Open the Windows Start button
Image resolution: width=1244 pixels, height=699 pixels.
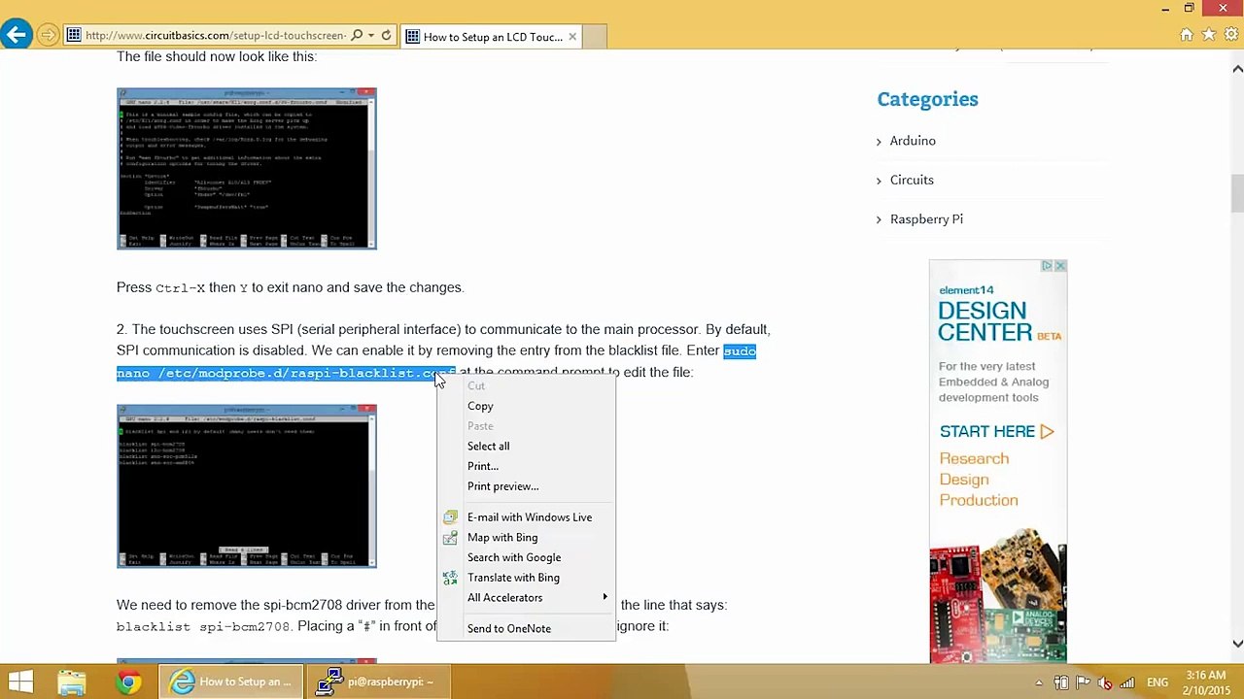coord(21,682)
